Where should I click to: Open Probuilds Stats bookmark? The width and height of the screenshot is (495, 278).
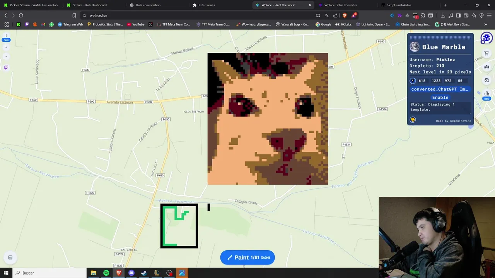pos(105,24)
